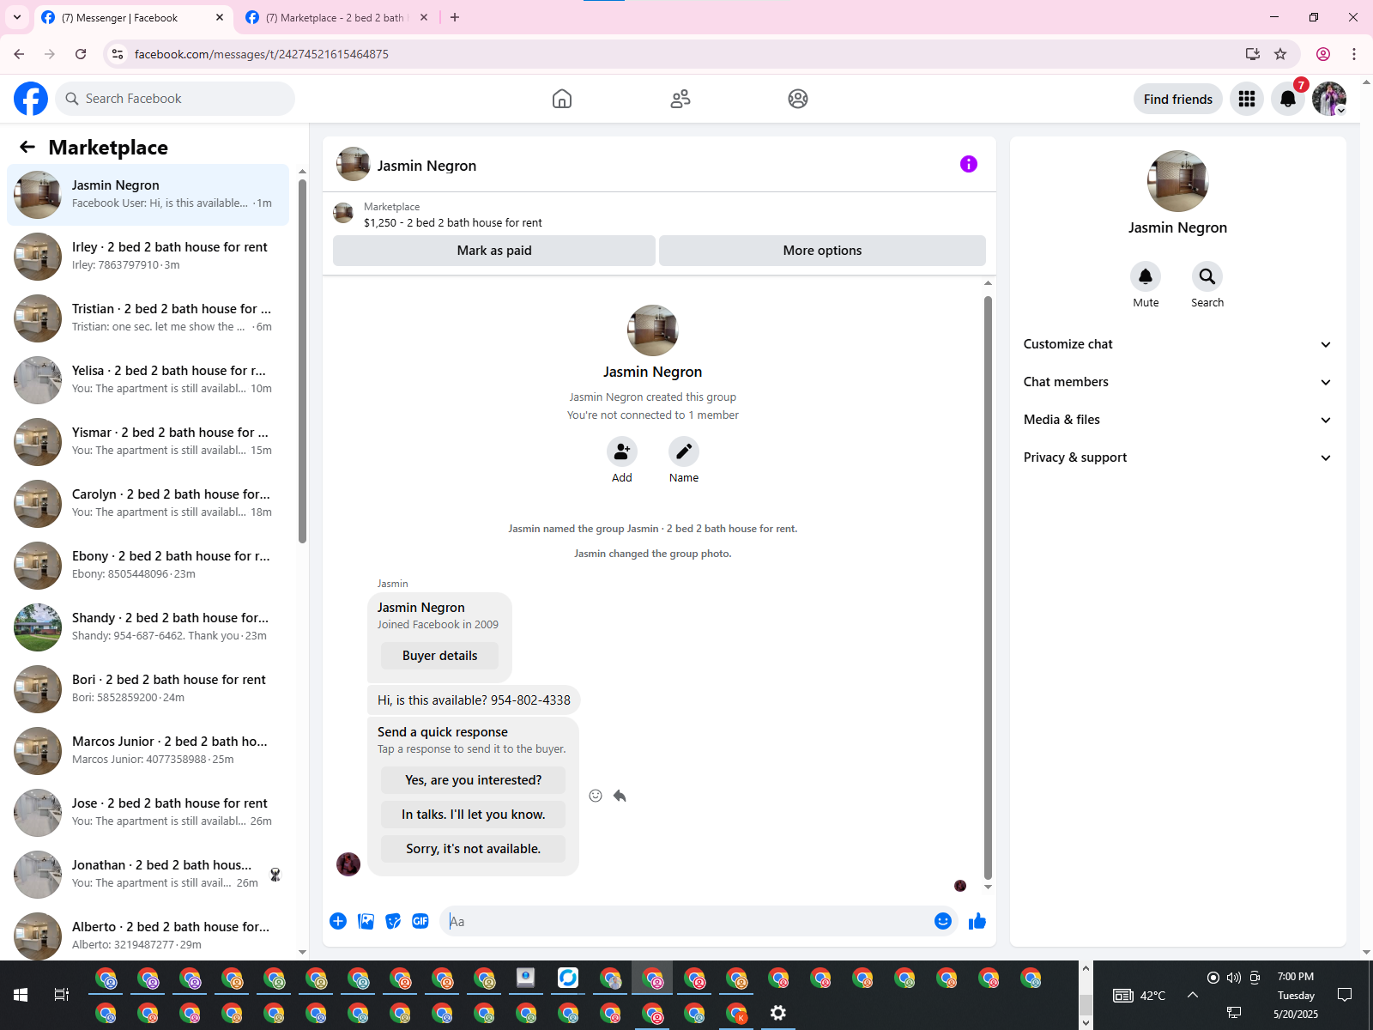Choose a GIF in composer
Image resolution: width=1373 pixels, height=1030 pixels.
[x=420, y=921]
